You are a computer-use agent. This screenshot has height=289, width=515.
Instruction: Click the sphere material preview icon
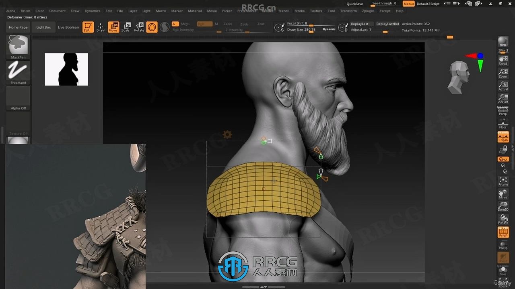point(165,27)
